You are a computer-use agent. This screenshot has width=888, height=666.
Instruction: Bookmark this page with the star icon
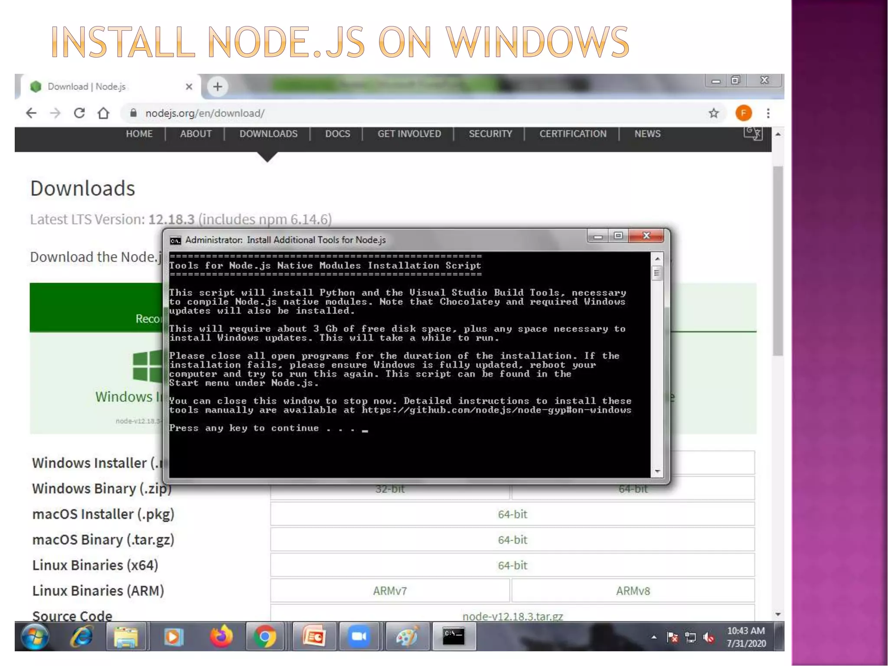click(x=713, y=113)
